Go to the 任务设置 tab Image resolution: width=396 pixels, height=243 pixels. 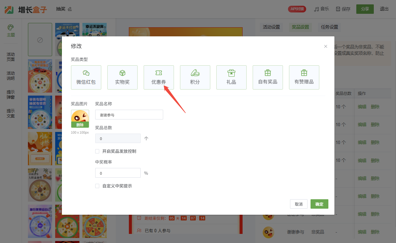coord(329,27)
